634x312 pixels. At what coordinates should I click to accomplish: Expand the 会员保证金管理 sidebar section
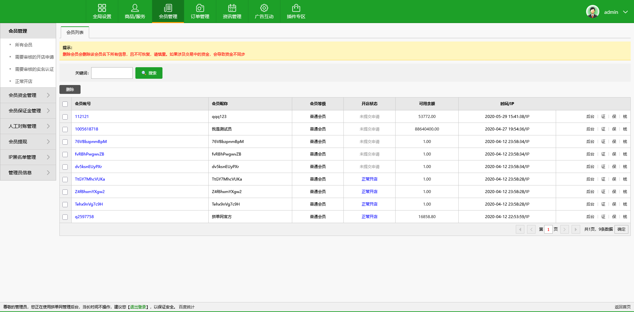point(28,111)
